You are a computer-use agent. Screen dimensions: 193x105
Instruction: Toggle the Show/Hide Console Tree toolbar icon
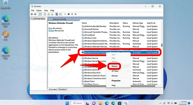[40, 14]
